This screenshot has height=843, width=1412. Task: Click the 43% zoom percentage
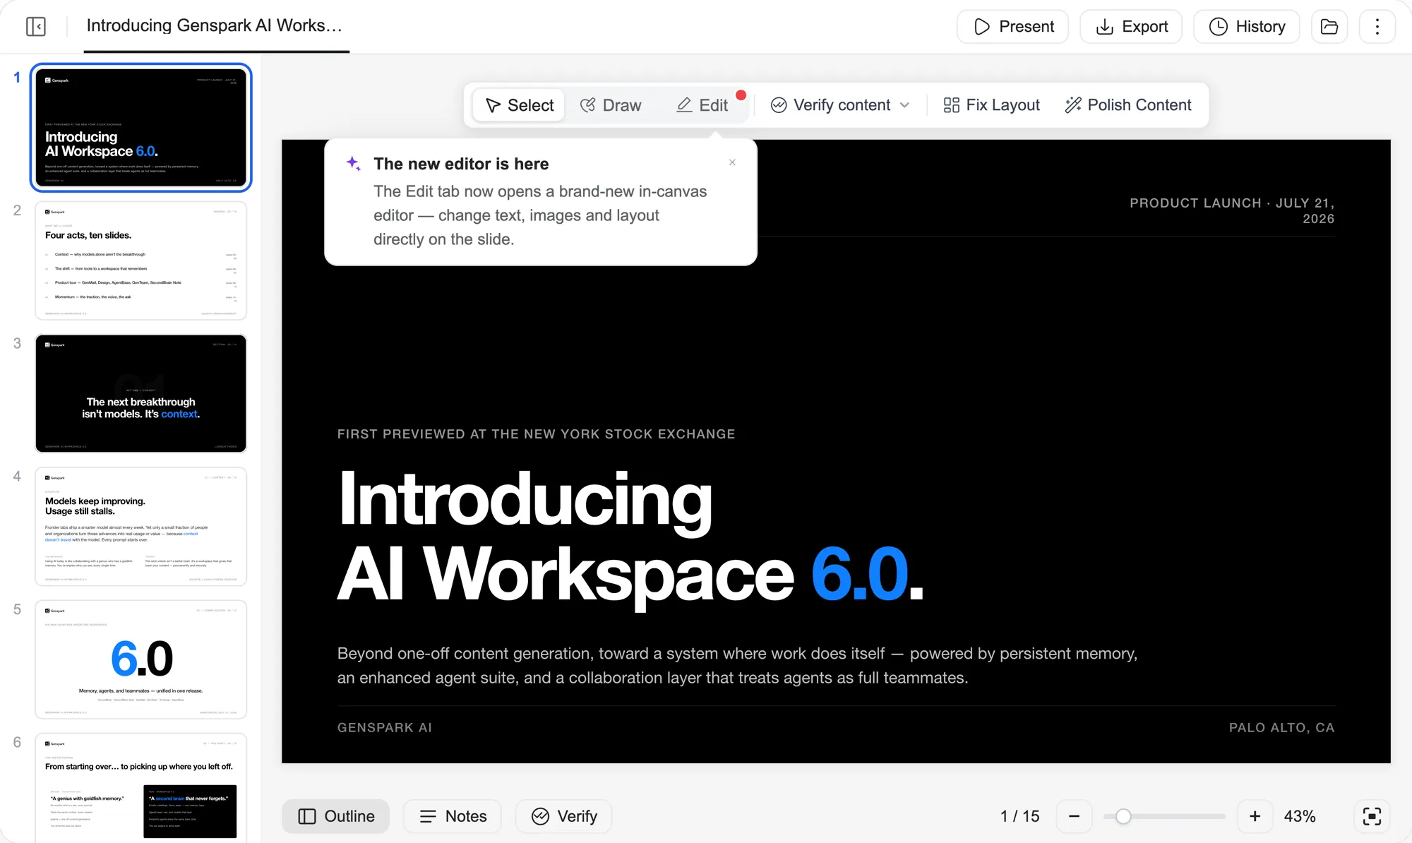coord(1299,816)
